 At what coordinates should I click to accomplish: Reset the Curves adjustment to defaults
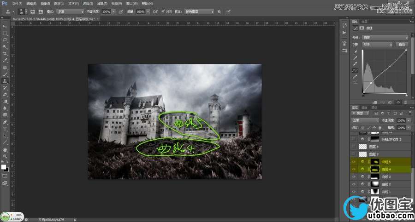coord(390,102)
